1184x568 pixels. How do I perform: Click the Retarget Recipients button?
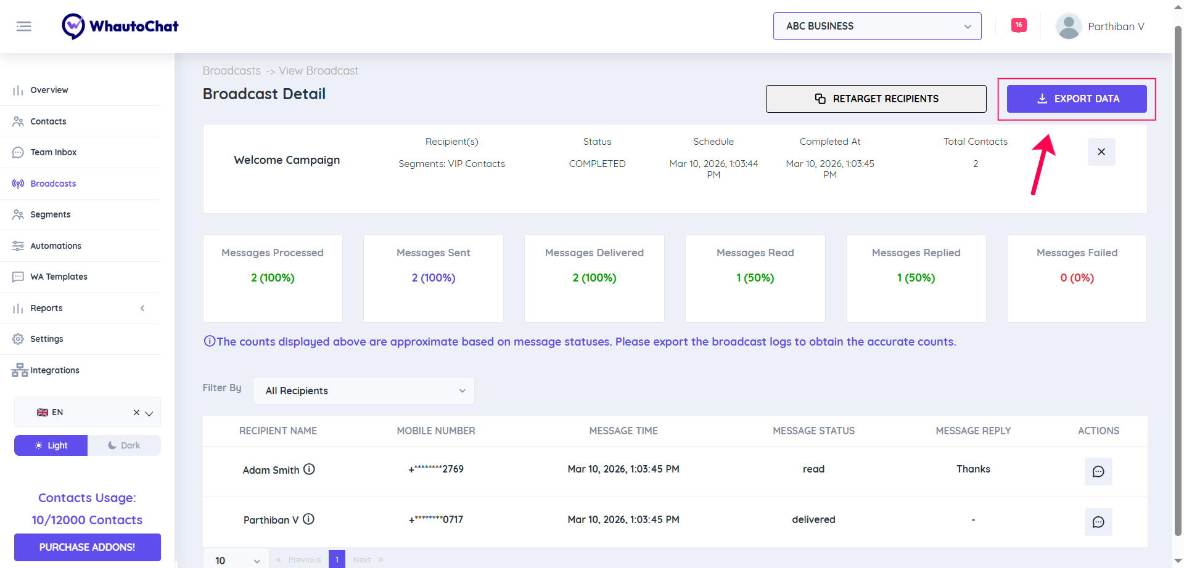tap(876, 99)
